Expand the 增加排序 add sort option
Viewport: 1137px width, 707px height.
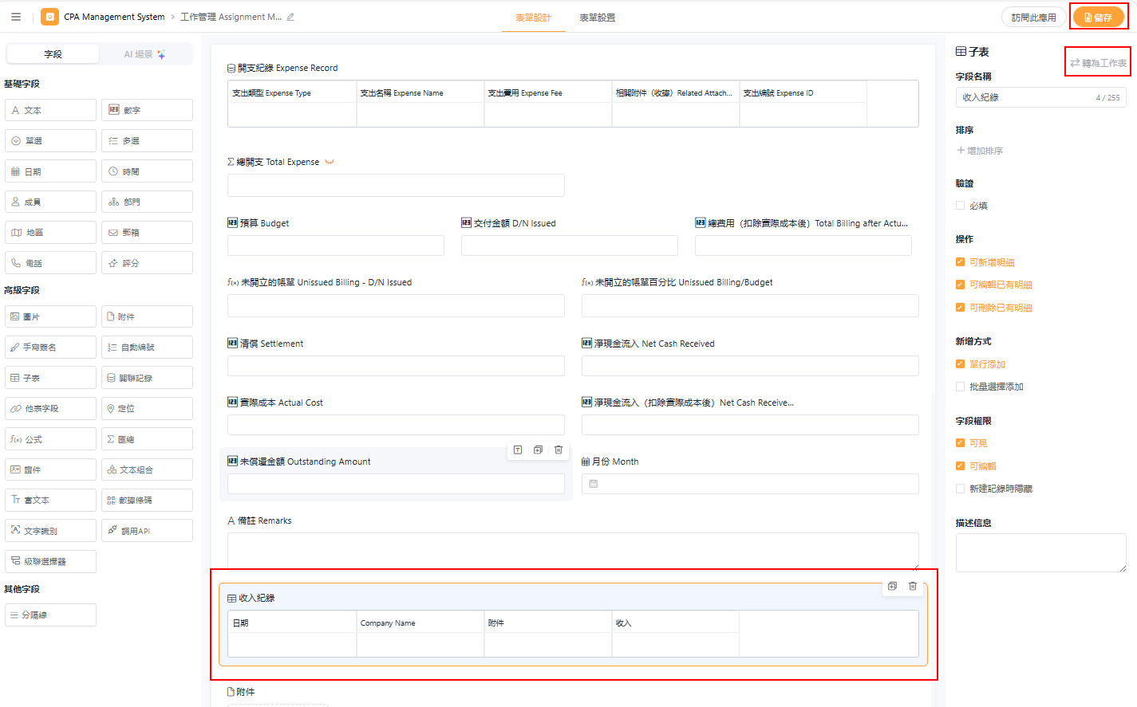[980, 151]
